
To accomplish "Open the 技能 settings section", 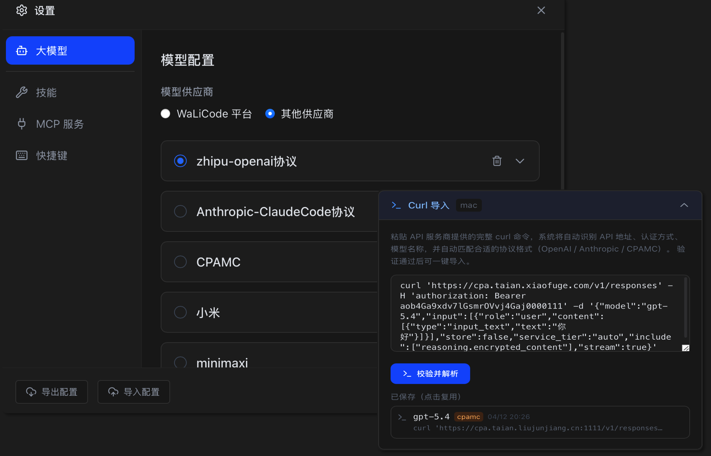I will tap(46, 92).
